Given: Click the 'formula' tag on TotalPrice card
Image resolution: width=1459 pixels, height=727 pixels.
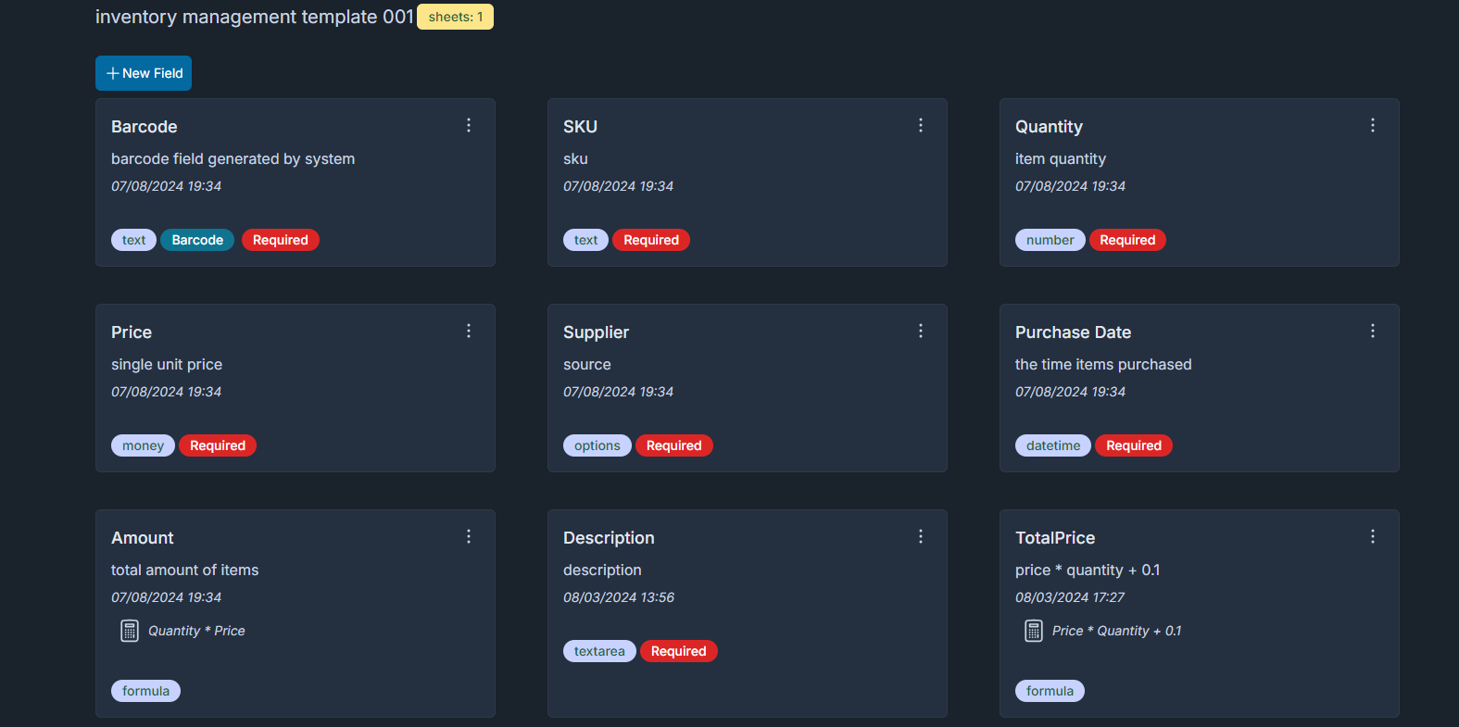Looking at the screenshot, I should coord(1050,691).
